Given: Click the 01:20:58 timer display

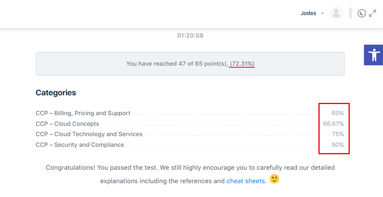Looking at the screenshot, I should click(190, 36).
